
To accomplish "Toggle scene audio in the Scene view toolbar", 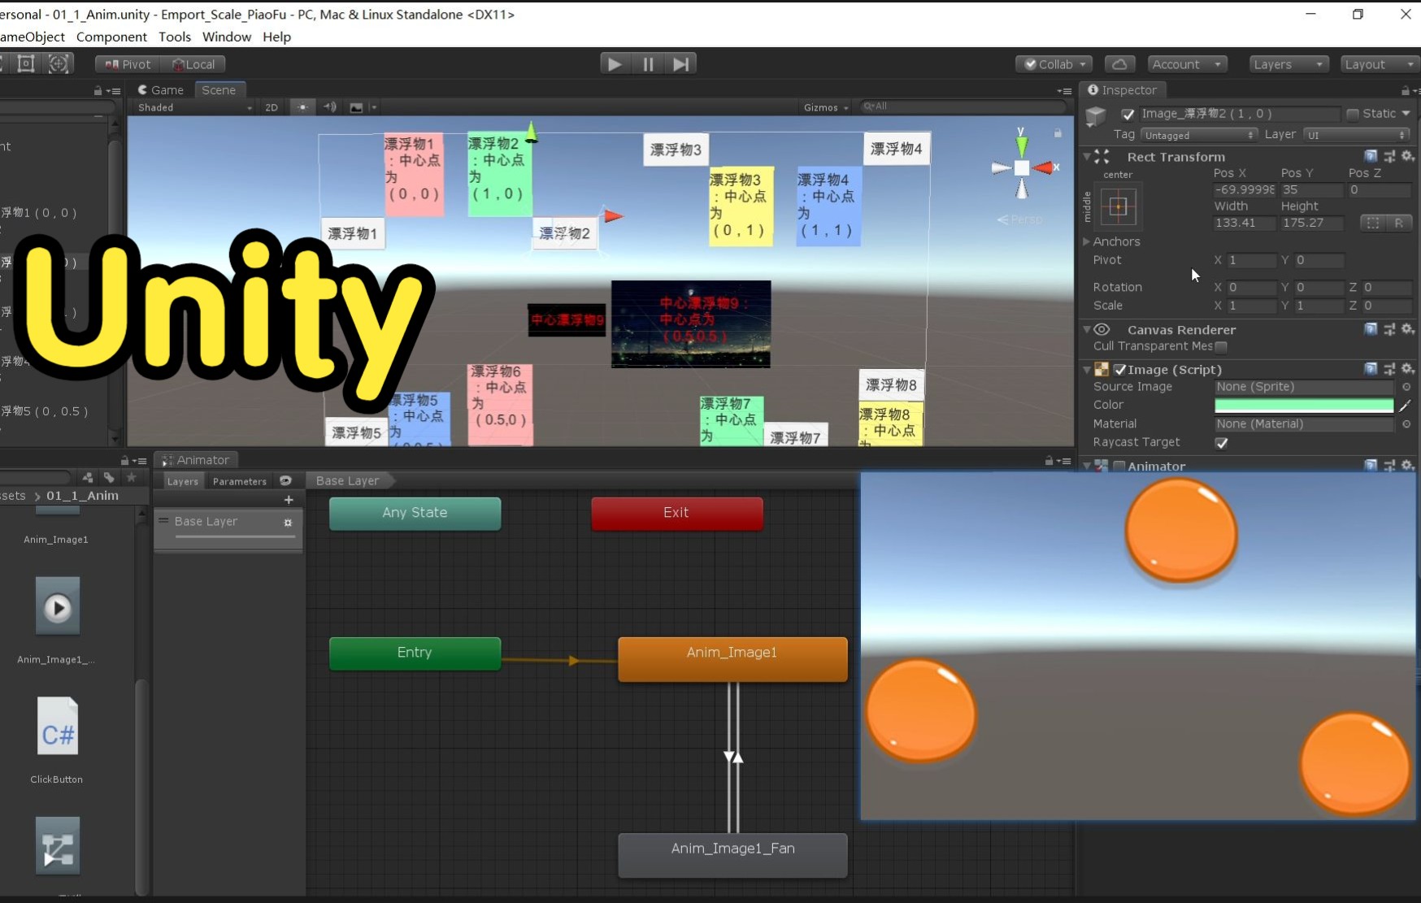I will click(329, 106).
